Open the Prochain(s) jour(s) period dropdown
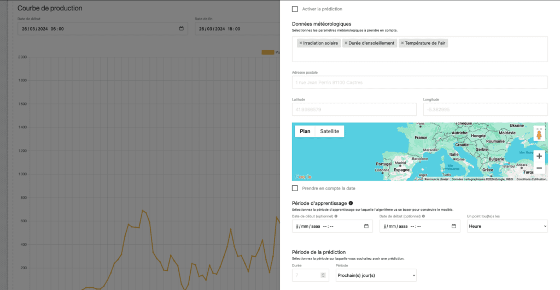This screenshot has width=560, height=290. [376, 276]
